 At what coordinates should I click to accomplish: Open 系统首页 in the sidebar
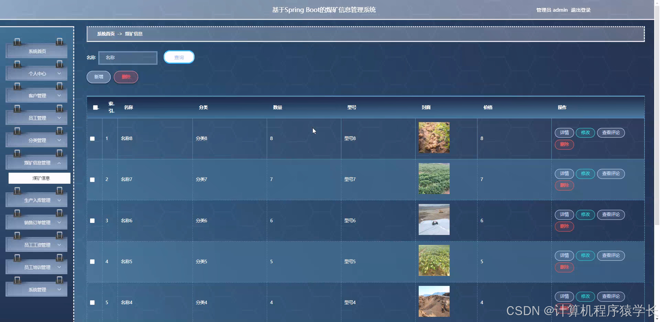pos(37,51)
